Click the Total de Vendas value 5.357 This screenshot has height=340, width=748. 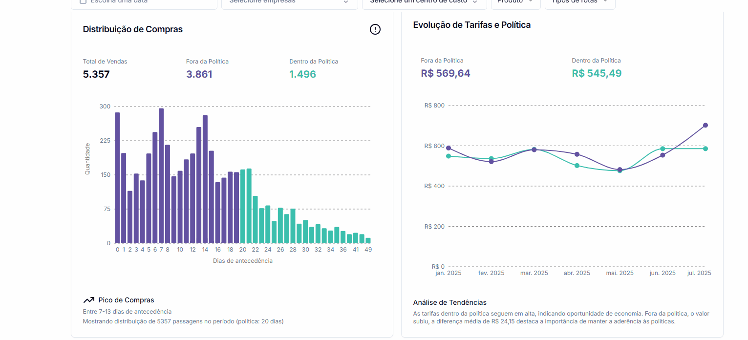(96, 74)
